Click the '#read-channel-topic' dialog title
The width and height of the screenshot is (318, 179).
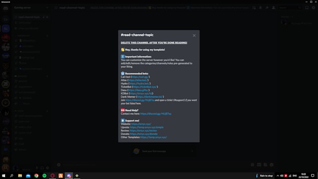(x=137, y=35)
